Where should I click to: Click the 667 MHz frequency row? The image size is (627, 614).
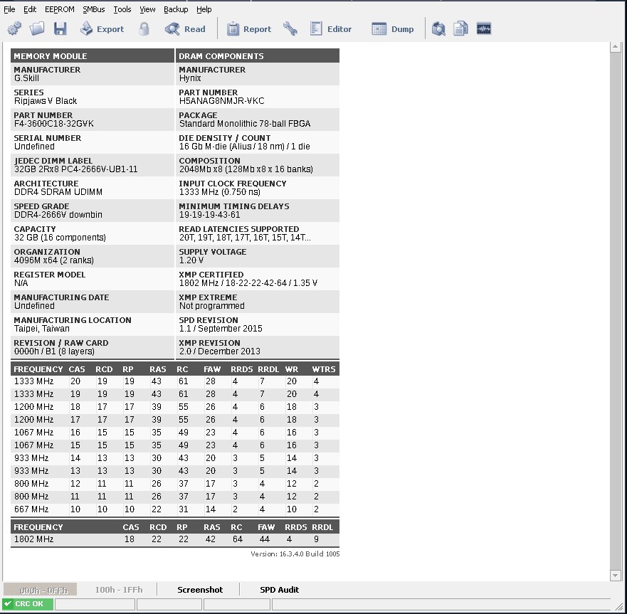[175, 509]
